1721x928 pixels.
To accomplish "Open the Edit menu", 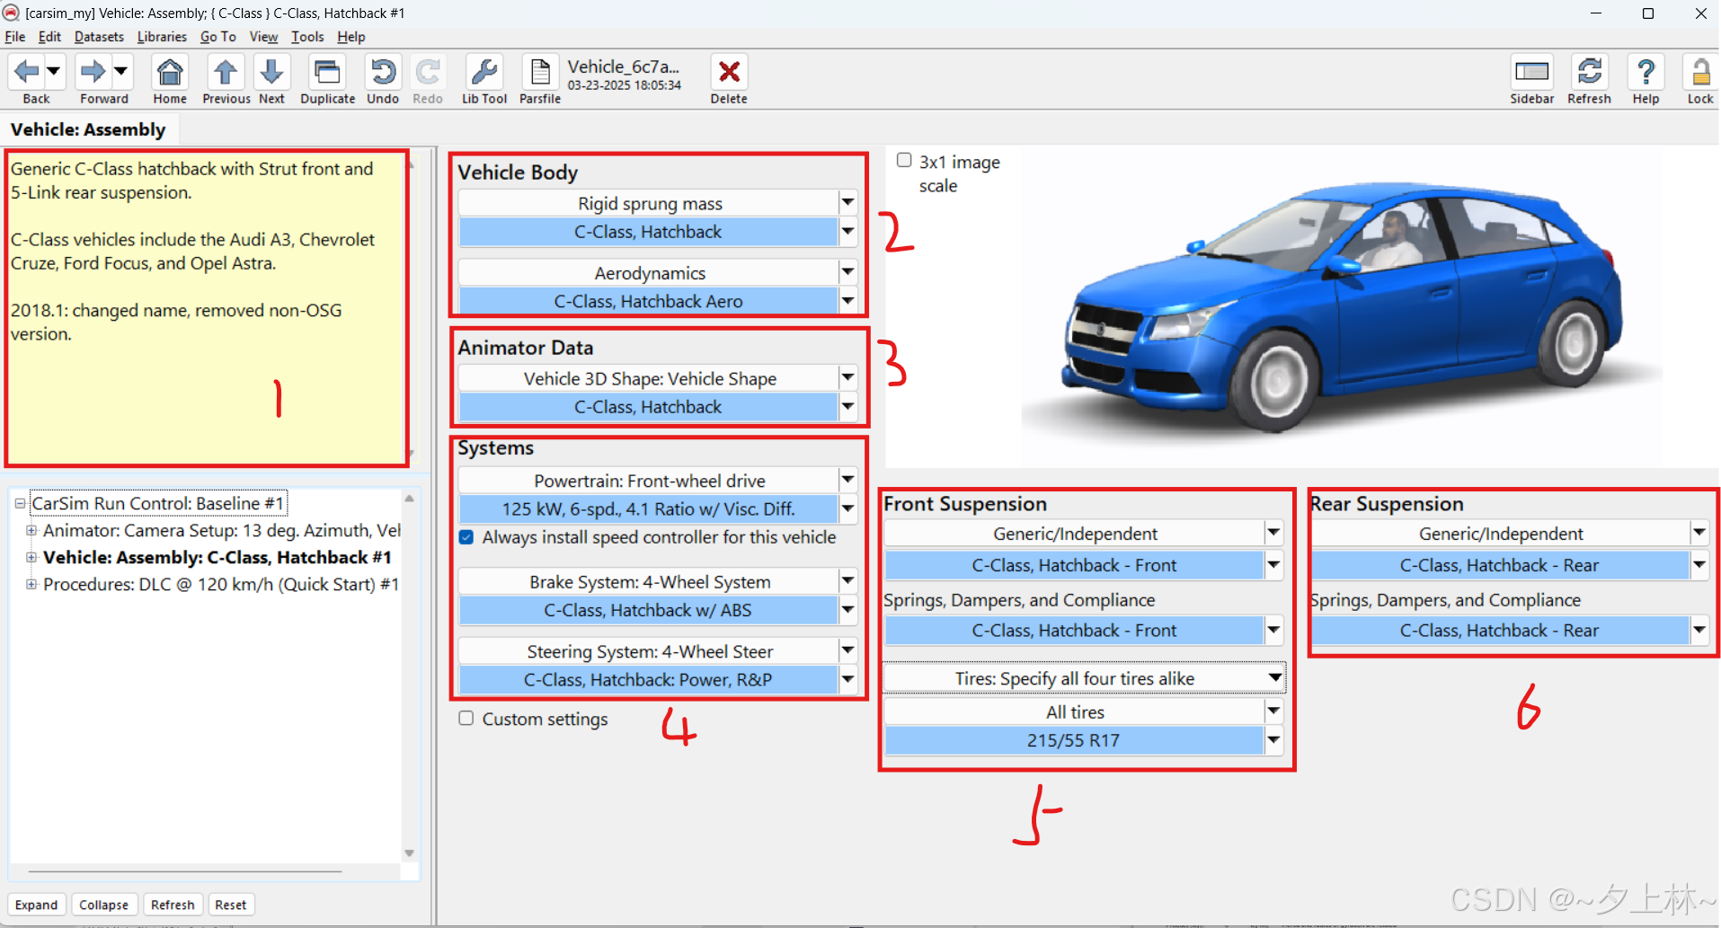I will [x=49, y=37].
